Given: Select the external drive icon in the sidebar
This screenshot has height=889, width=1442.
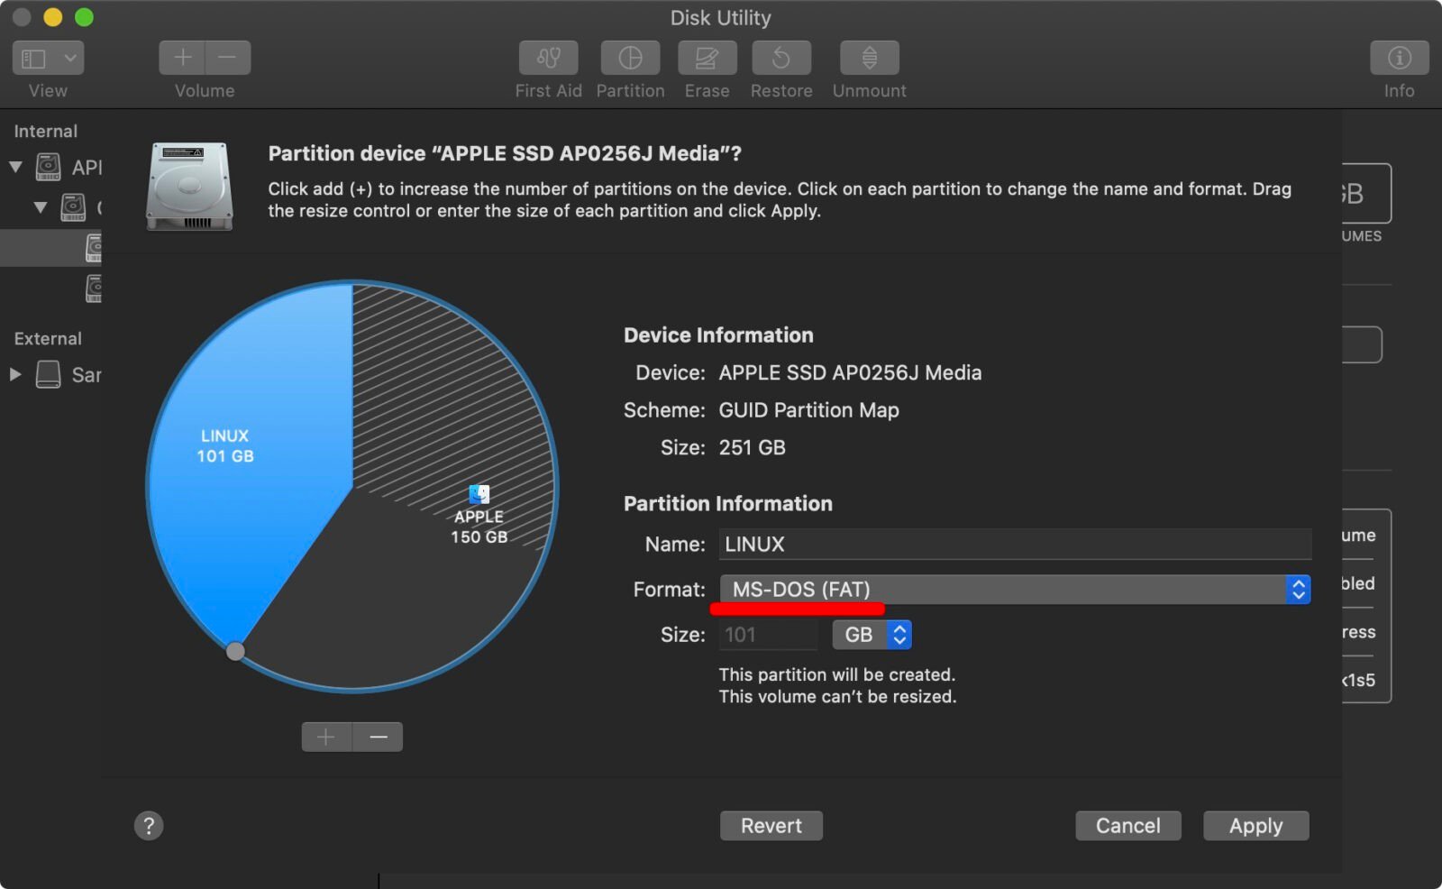Looking at the screenshot, I should 48,374.
